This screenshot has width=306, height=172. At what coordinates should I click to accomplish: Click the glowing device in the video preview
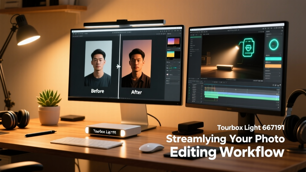225,67
